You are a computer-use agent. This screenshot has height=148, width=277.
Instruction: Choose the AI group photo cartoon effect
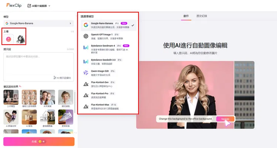(11, 117)
